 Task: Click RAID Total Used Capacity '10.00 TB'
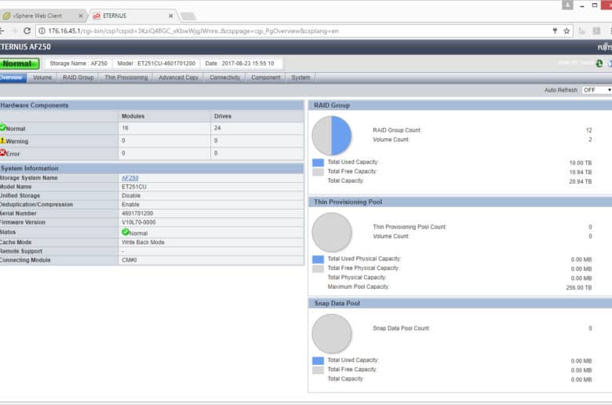tap(581, 162)
